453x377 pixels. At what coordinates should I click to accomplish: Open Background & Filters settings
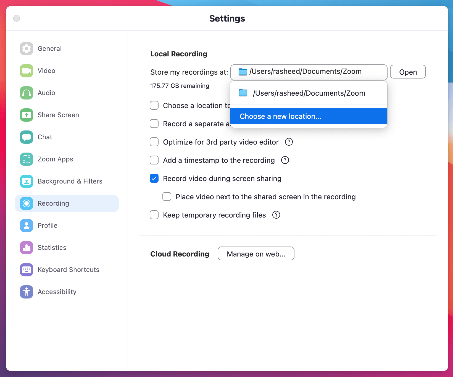click(x=70, y=181)
